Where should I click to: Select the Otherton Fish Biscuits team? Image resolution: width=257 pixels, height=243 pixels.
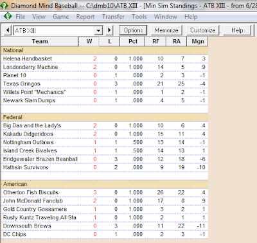pos(31,192)
